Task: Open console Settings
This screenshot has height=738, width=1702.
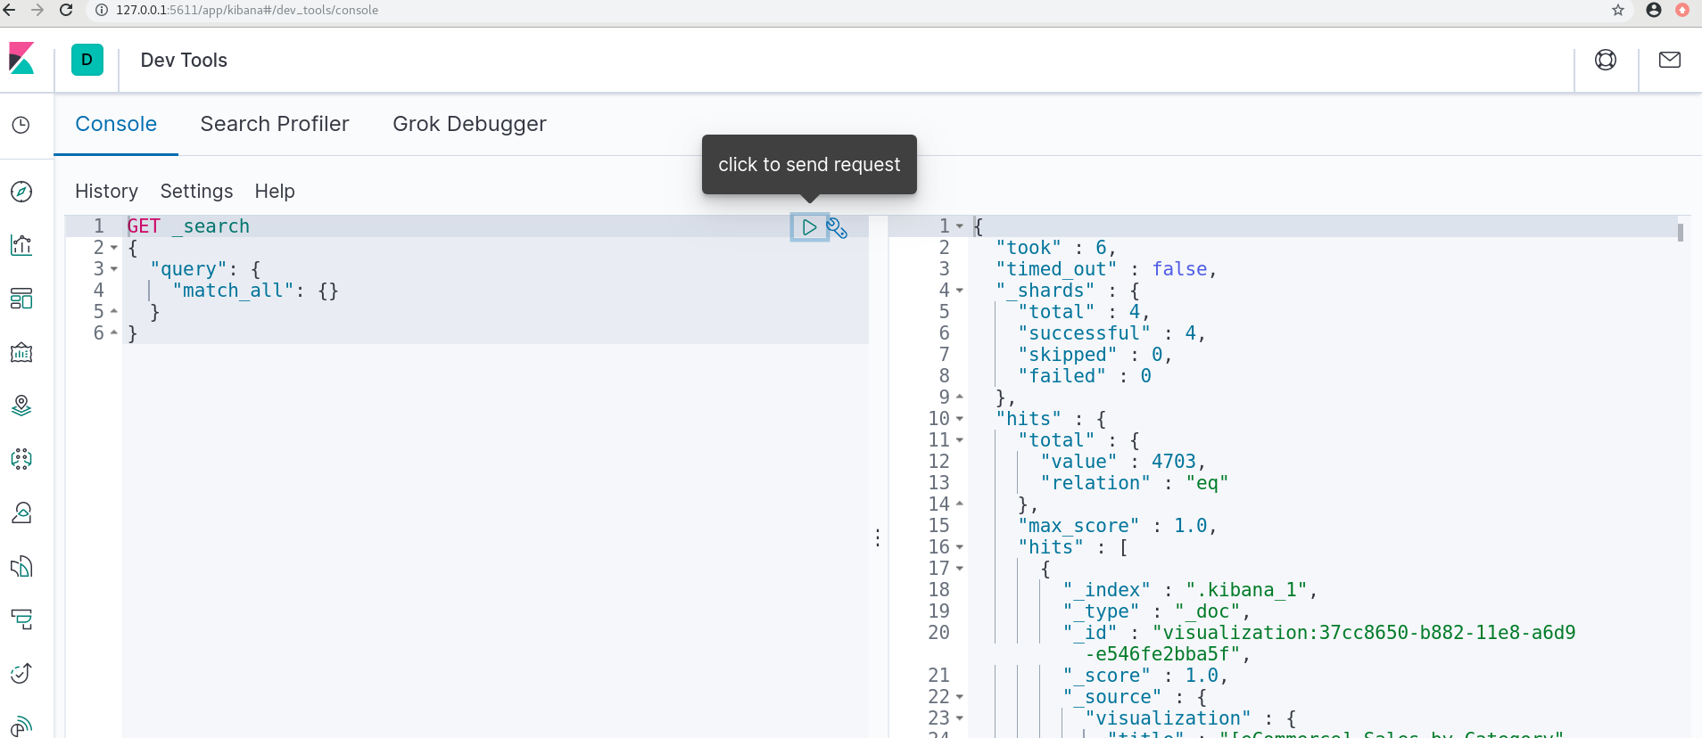Action: tap(196, 191)
